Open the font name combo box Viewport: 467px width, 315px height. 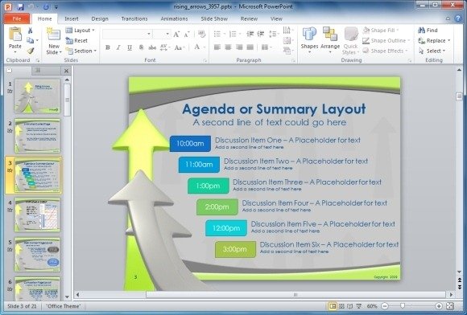127,34
